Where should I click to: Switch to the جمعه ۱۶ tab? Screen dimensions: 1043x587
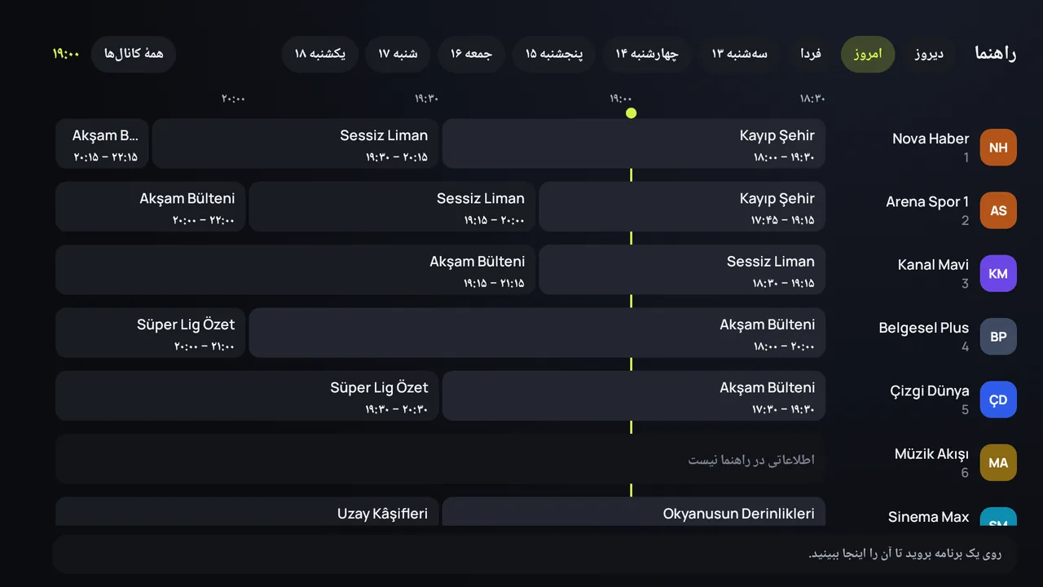(471, 54)
